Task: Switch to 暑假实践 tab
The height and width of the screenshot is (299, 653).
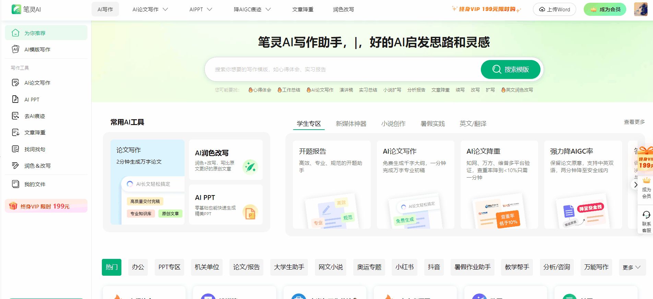Action: pyautogui.click(x=432, y=124)
